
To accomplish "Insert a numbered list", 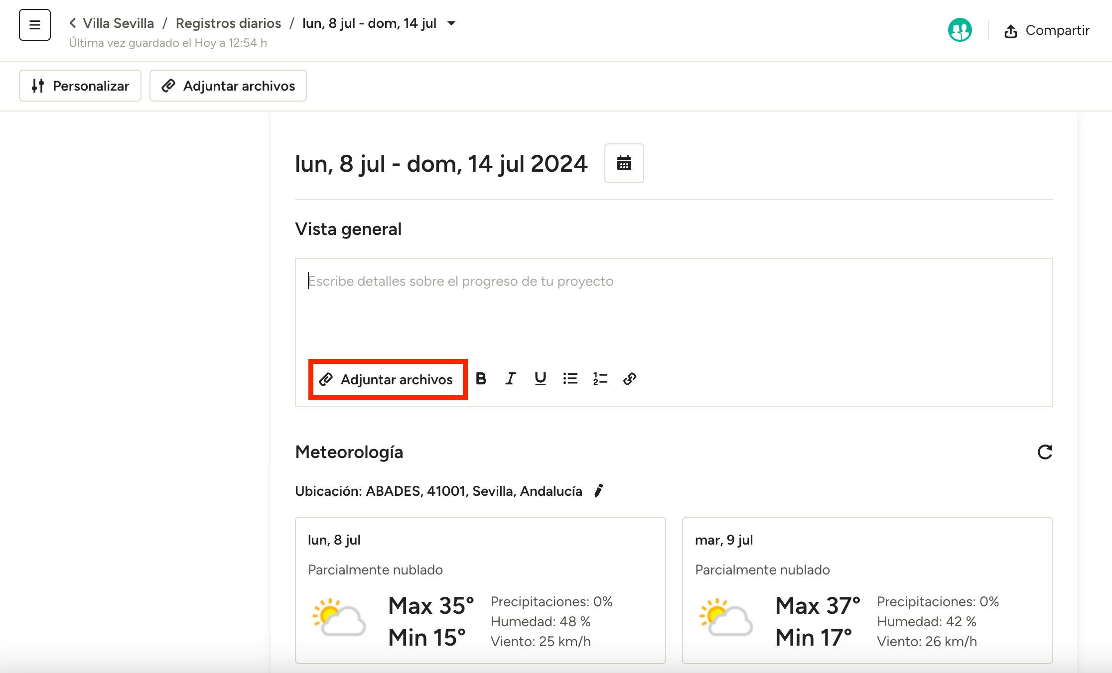I will [x=600, y=379].
